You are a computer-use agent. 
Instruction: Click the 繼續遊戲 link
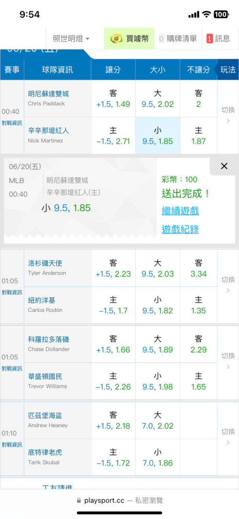(180, 211)
